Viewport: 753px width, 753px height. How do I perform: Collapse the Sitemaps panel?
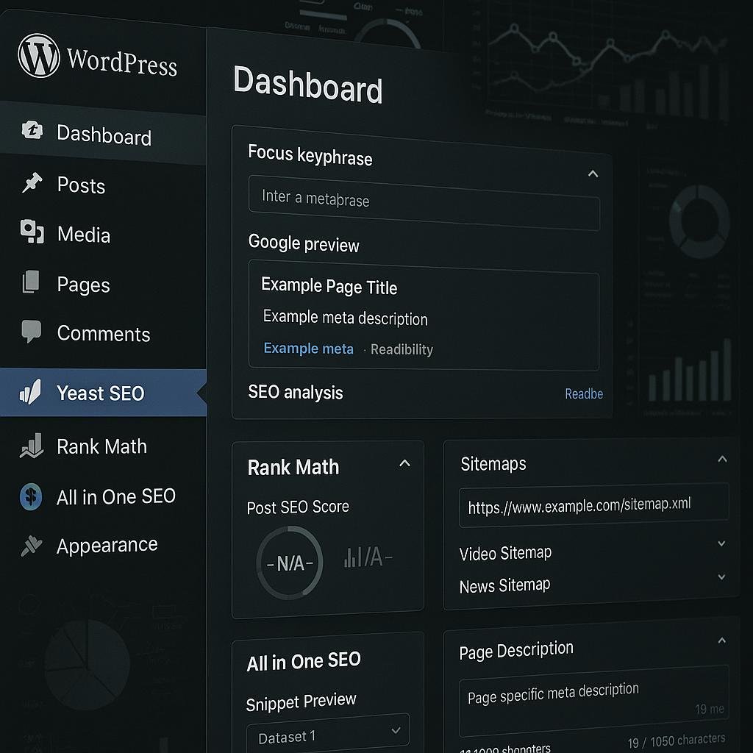click(x=722, y=459)
